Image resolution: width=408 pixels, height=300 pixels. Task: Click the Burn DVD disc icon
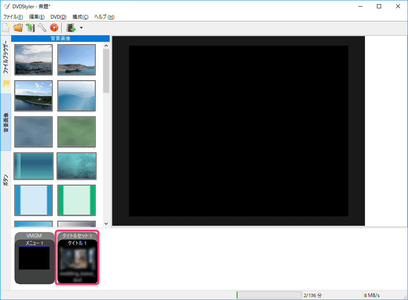(54, 28)
